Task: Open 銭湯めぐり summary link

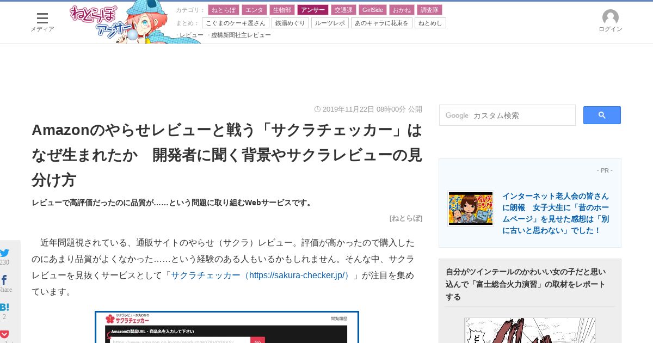Action: coord(291,23)
